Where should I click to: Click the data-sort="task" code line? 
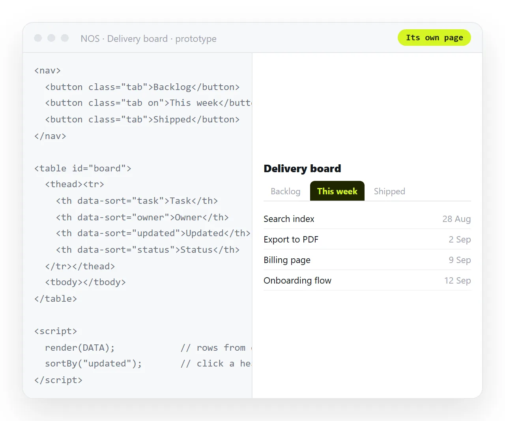137,201
